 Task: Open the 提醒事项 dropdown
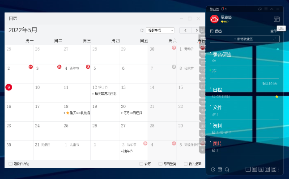pyautogui.click(x=160, y=30)
